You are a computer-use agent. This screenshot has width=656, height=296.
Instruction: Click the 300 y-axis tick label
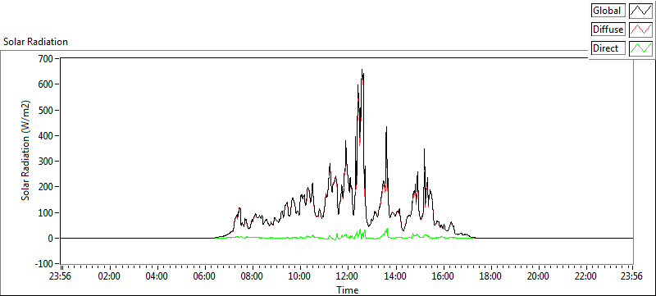pyautogui.click(x=46, y=162)
